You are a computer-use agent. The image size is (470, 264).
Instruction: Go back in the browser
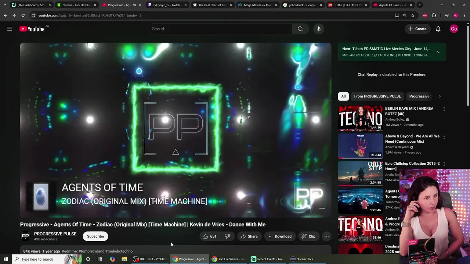click(x=5, y=15)
